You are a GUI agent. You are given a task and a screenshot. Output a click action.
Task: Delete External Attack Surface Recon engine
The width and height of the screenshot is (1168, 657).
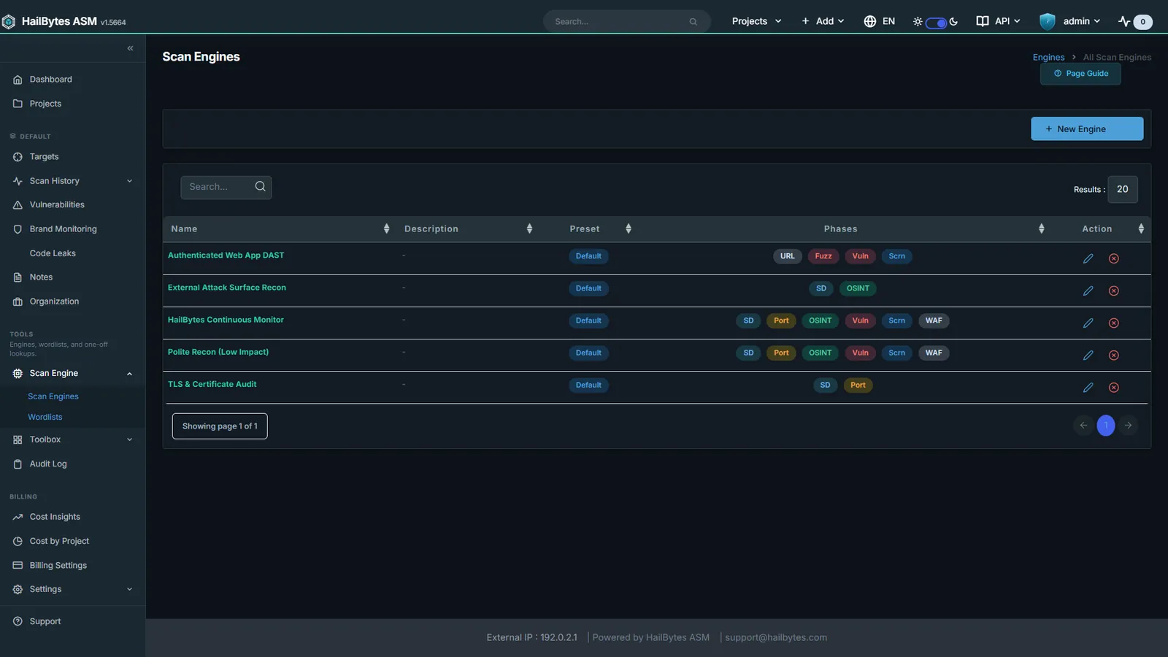click(x=1113, y=291)
